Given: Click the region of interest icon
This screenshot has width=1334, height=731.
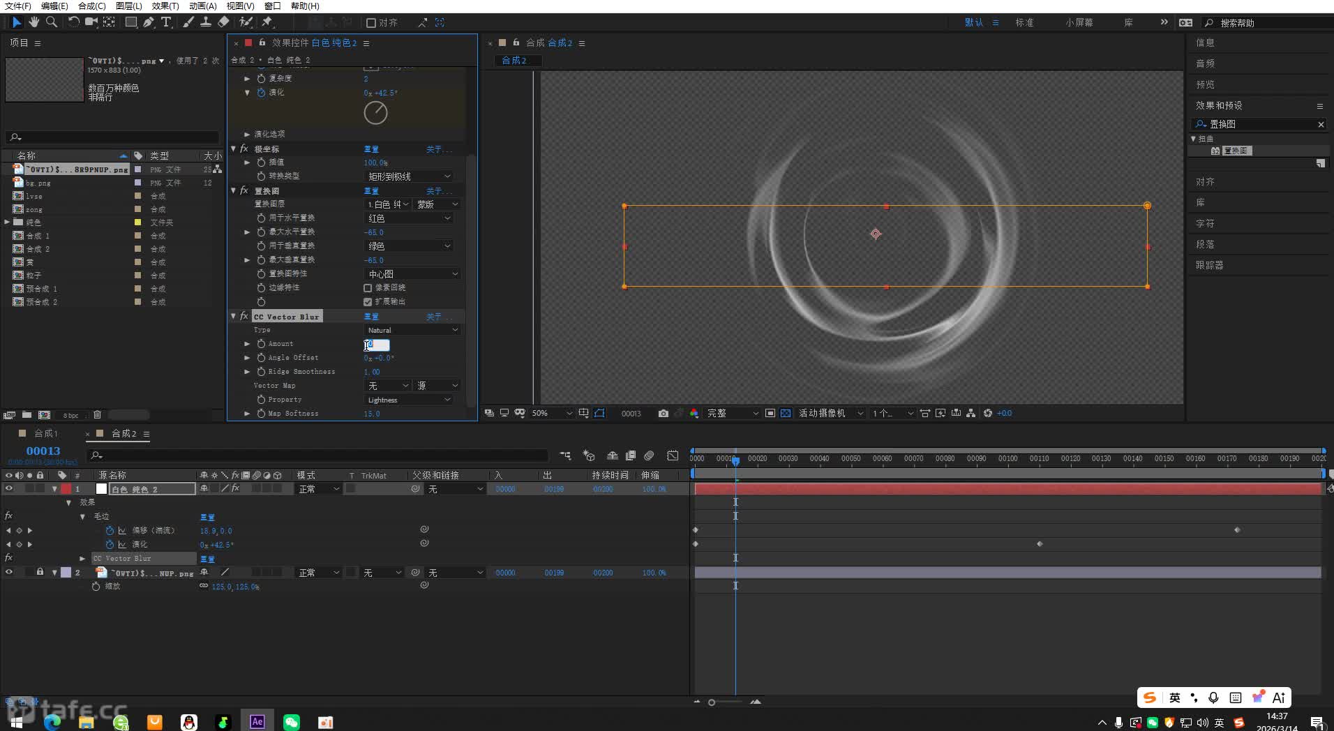Looking at the screenshot, I should 770,414.
